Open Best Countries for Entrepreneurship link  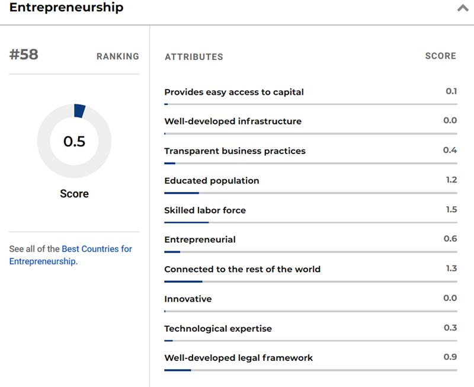[x=97, y=249]
